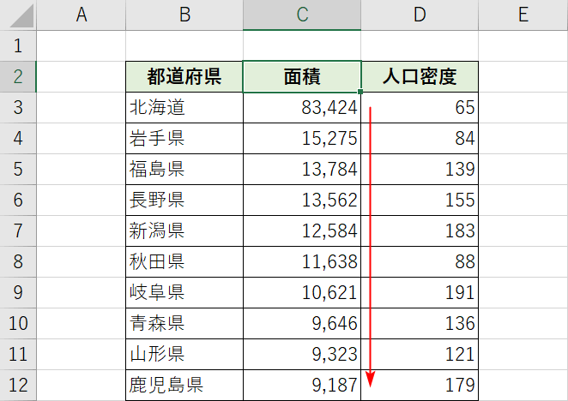
Task: Click the Select All corner triangle
Action: pos(19,15)
